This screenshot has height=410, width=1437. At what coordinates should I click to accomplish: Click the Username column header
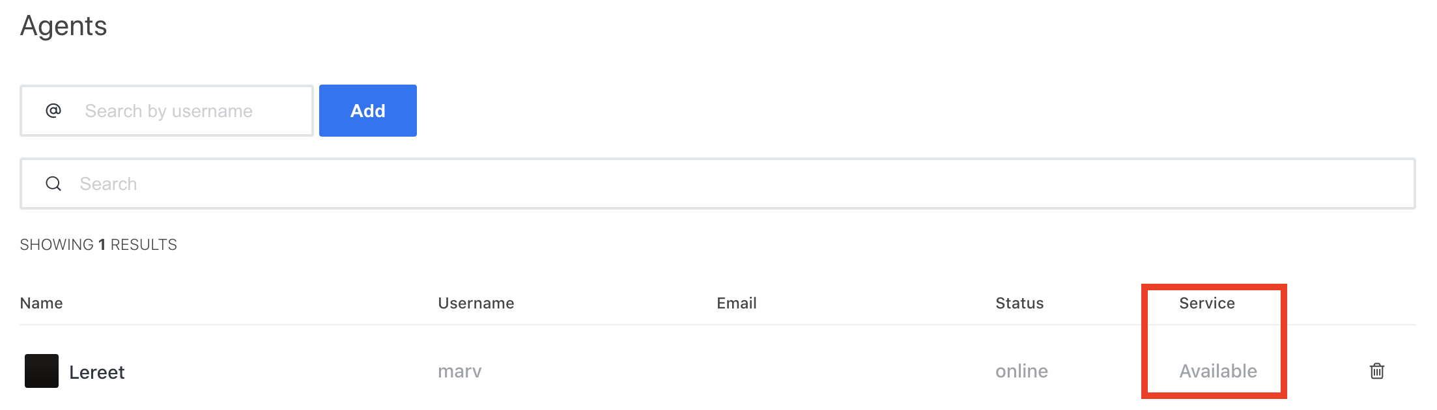(x=476, y=303)
